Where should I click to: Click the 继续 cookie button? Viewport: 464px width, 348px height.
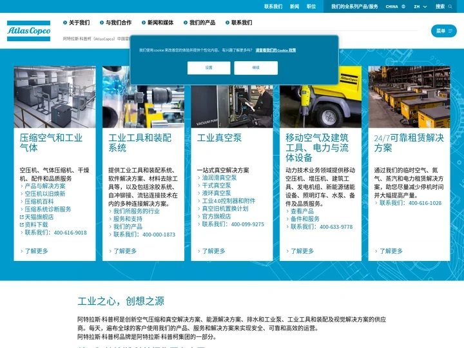pyautogui.click(x=256, y=68)
